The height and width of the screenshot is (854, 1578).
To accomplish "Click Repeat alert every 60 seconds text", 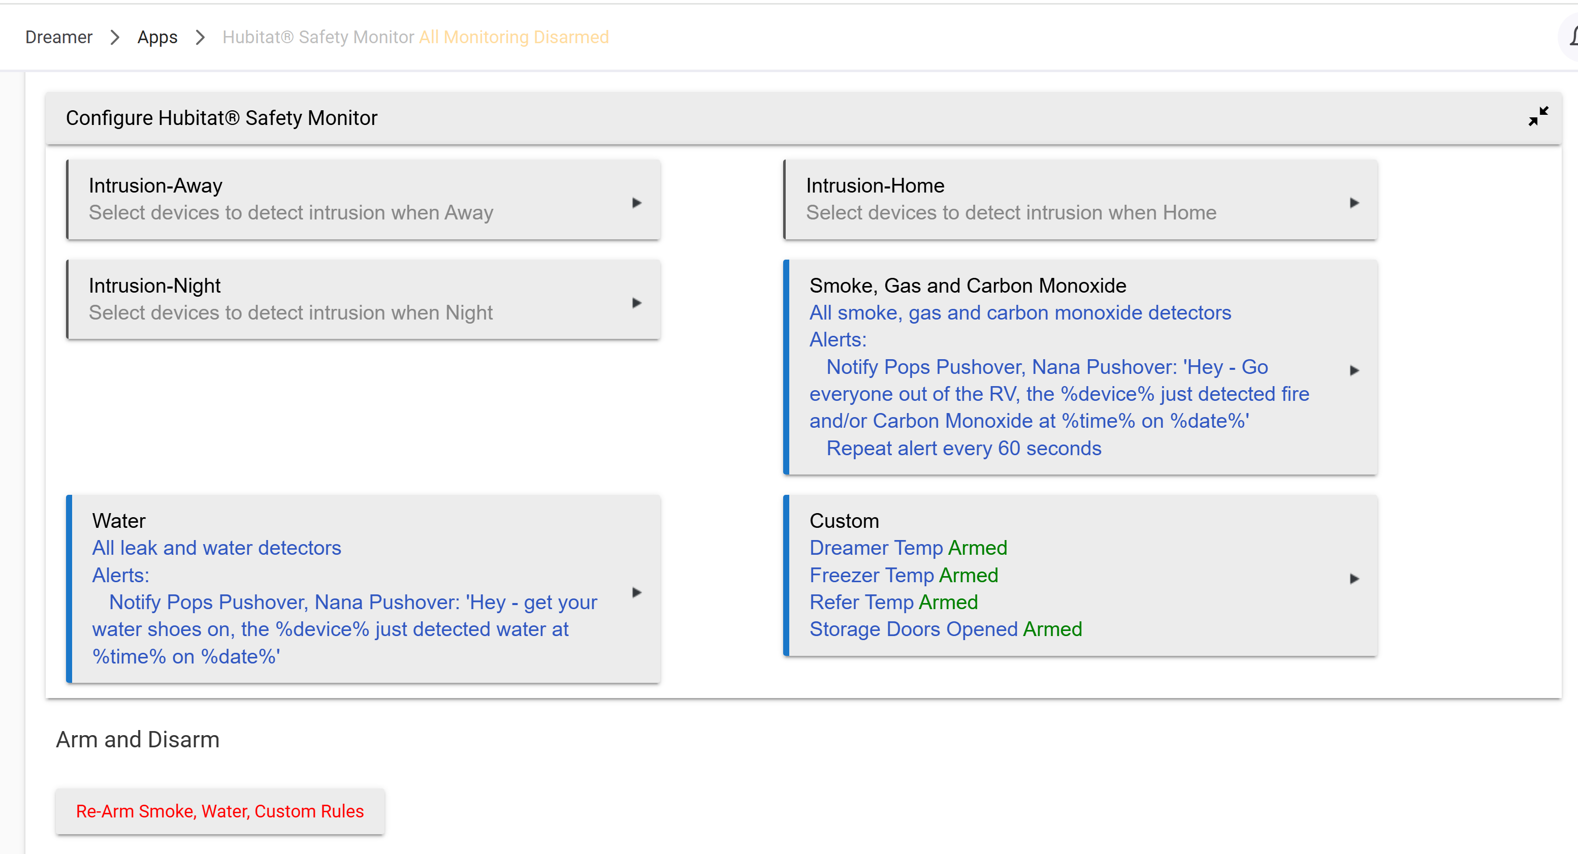I will point(963,449).
